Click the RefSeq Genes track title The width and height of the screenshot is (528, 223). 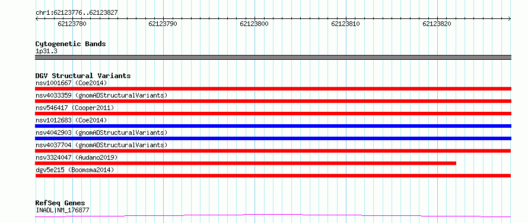click(x=61, y=203)
